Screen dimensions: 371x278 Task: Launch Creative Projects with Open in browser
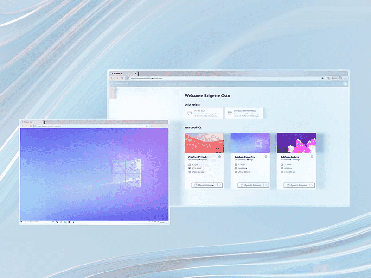(x=204, y=185)
